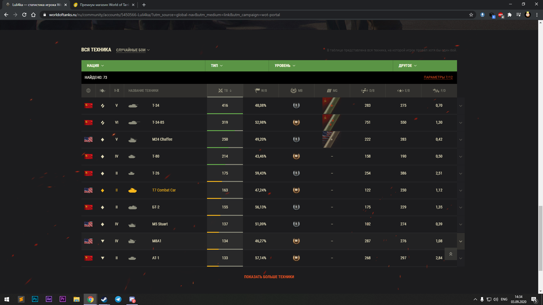Open Chrome three-dot menu
This screenshot has height=305, width=543.
point(537,15)
